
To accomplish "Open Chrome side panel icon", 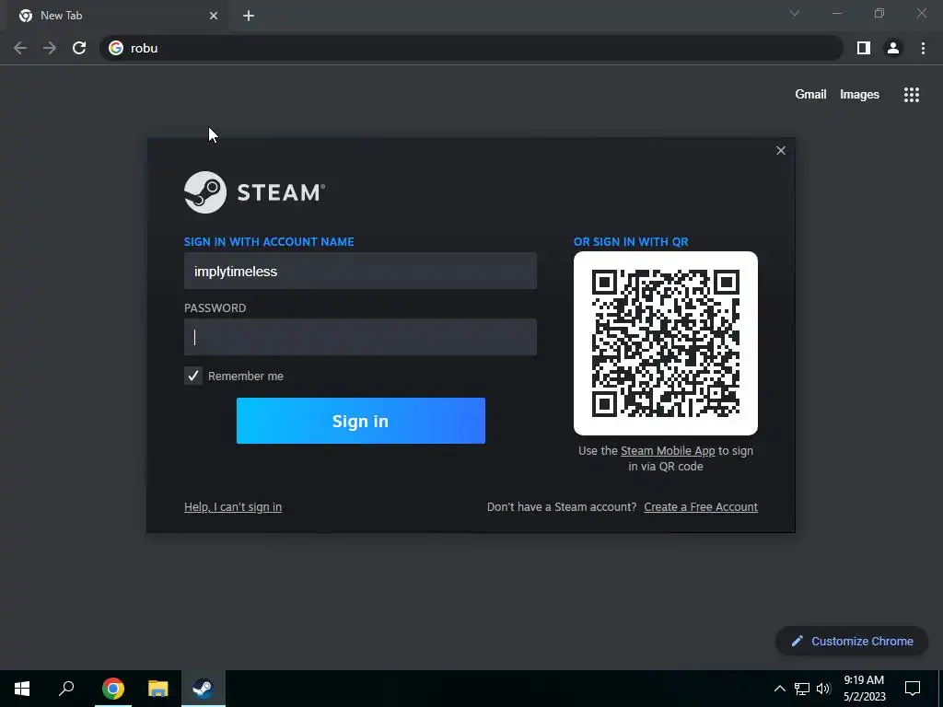I will pyautogui.click(x=864, y=48).
